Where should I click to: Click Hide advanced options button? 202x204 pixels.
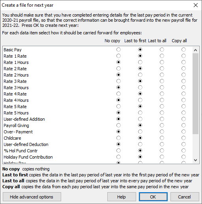pos(32,197)
